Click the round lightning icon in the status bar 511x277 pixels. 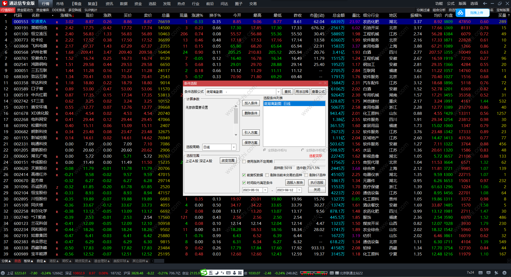click(504, 273)
